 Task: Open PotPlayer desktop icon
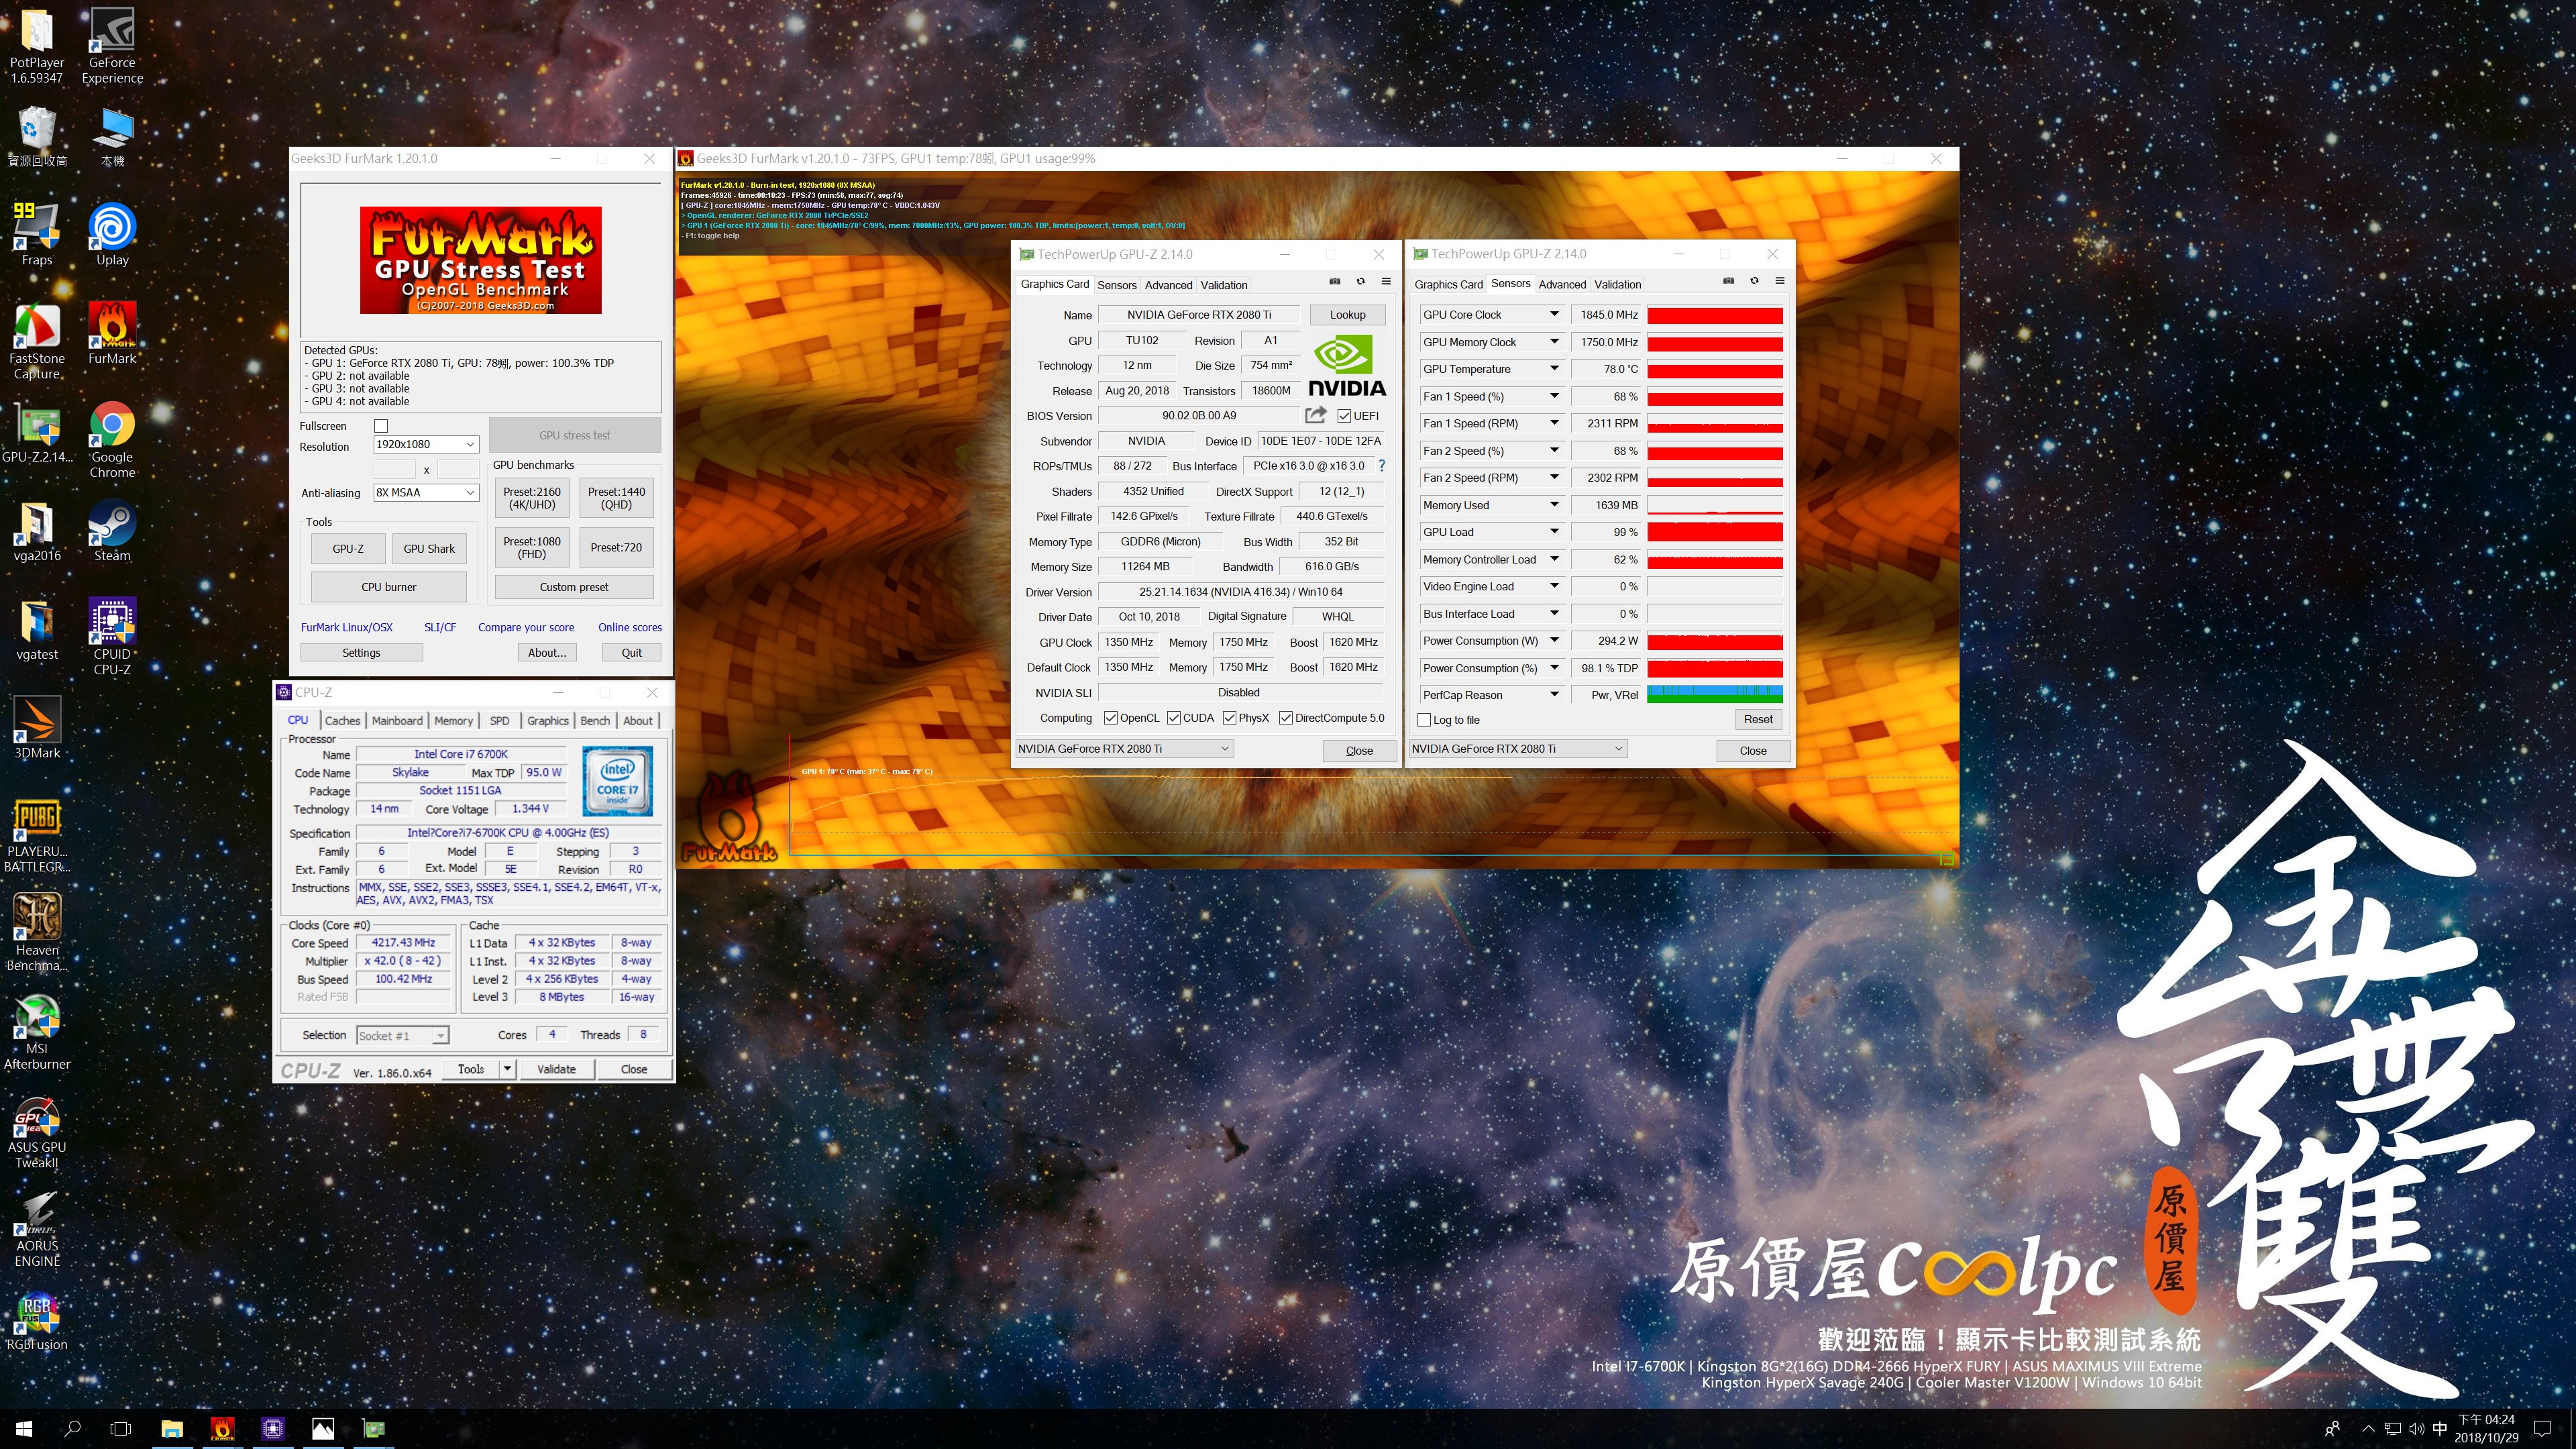pyautogui.click(x=37, y=46)
